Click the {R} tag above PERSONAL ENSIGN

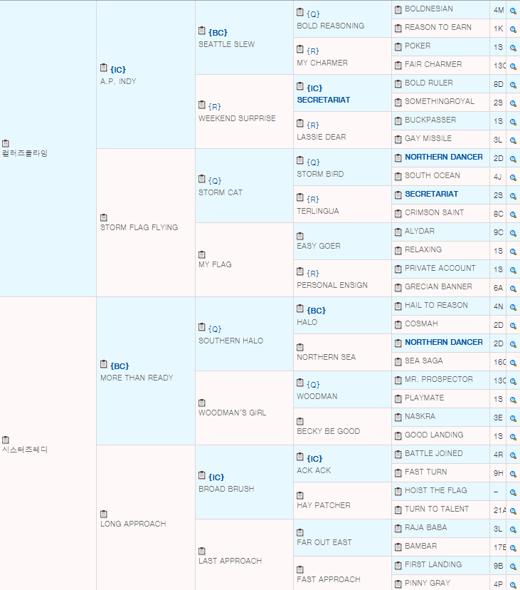(312, 274)
